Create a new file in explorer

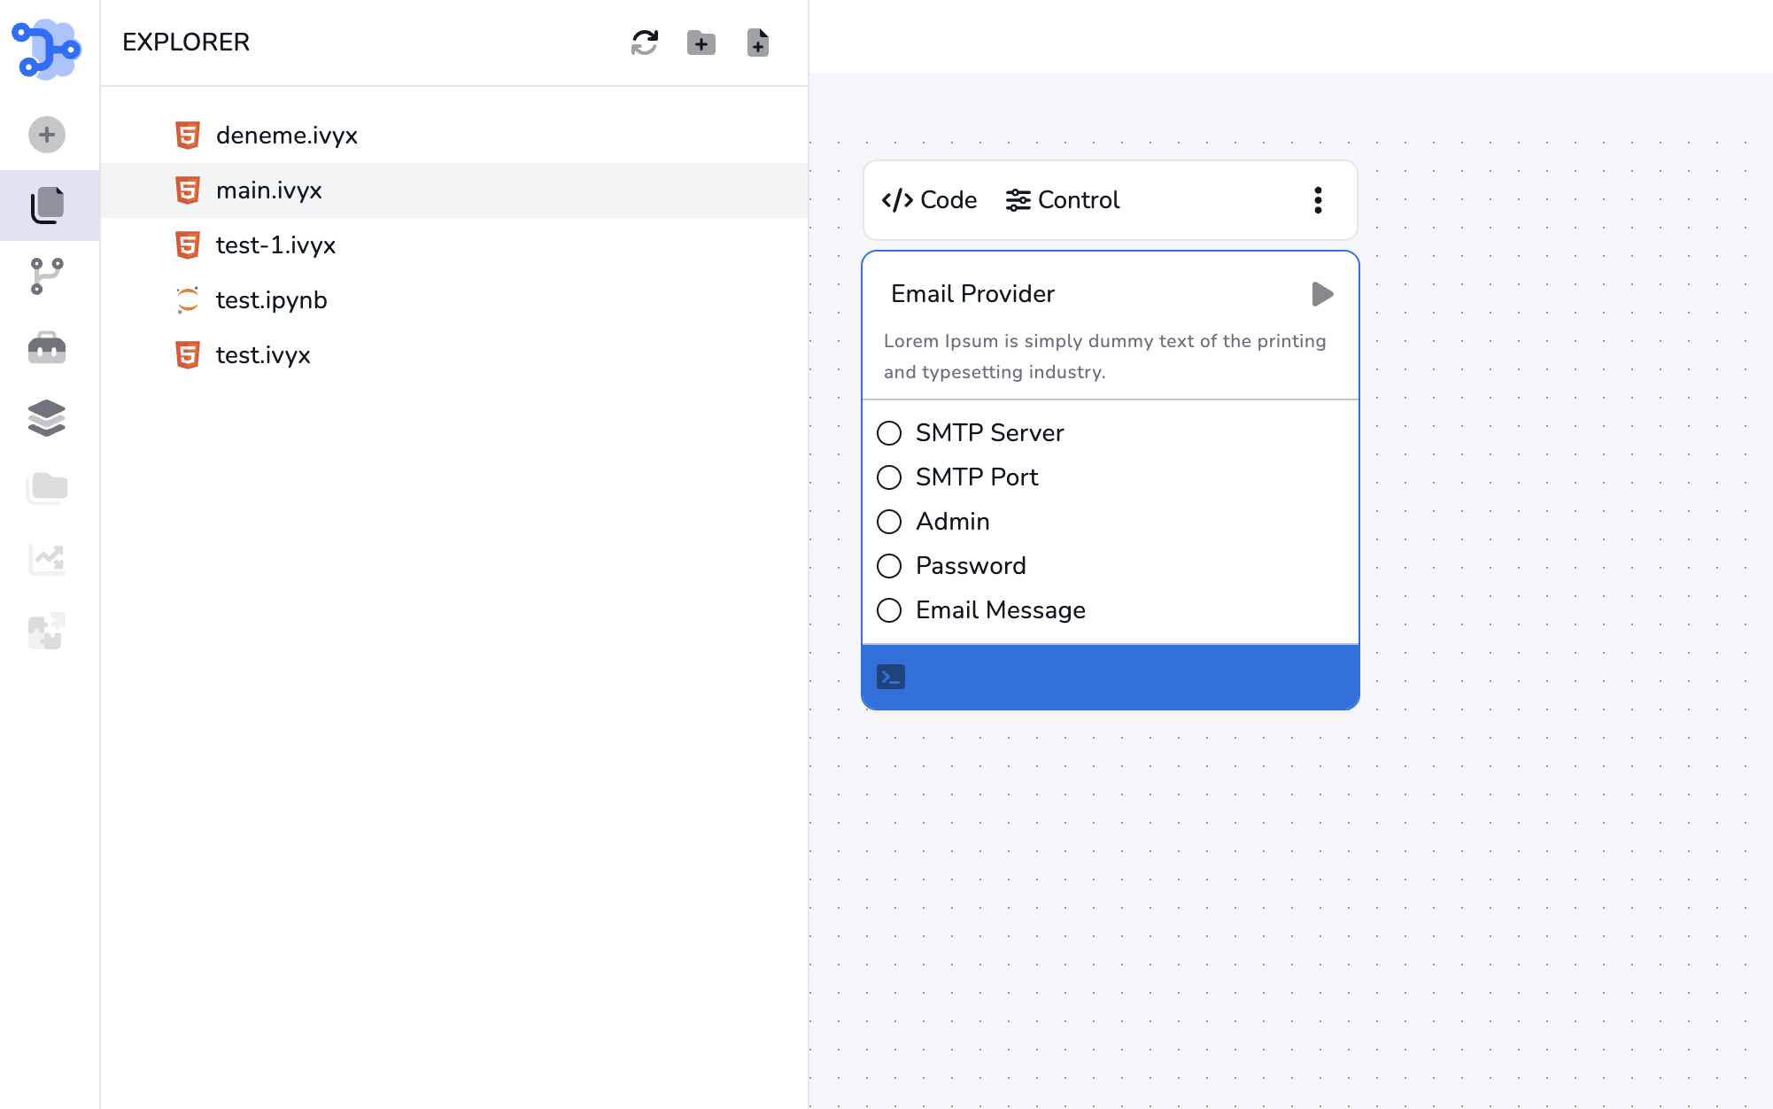757,42
